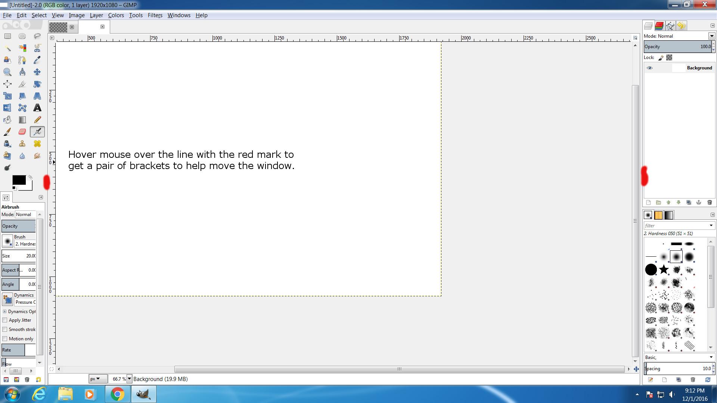The image size is (717, 403).
Task: Select the Eraser tool
Action: [22, 132]
